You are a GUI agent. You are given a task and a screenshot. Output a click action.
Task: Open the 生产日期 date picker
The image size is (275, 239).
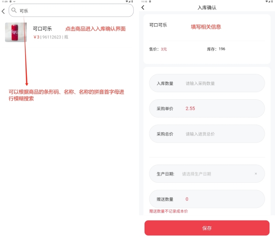pyautogui.click(x=213, y=174)
